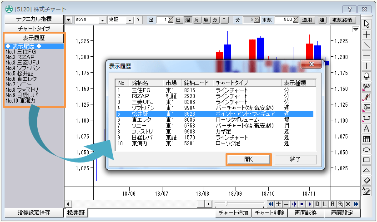Select No.10 東海力 in the sidebar history

[20, 101]
